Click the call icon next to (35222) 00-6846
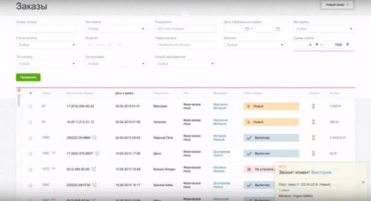Screen dimensions: 371x201 pos(94,138)
